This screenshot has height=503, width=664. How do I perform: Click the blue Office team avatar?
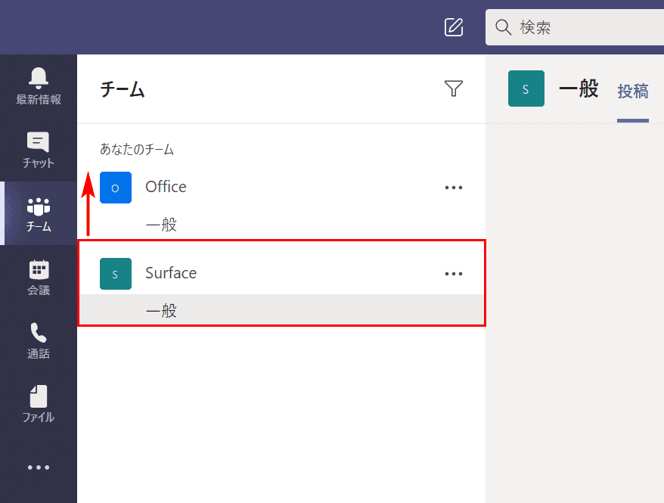(116, 188)
